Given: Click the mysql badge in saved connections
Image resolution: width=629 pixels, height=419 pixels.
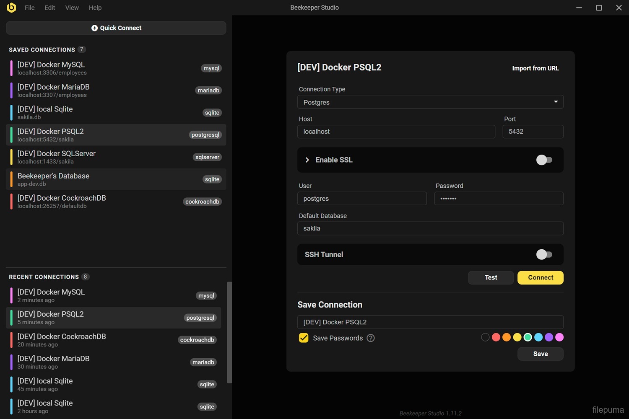Looking at the screenshot, I should click(211, 68).
